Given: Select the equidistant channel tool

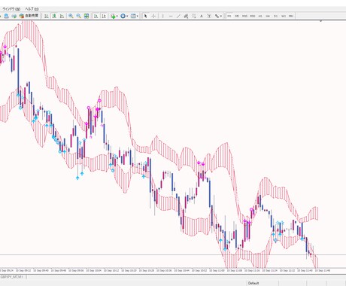Looking at the screenshot, I should (186, 16).
